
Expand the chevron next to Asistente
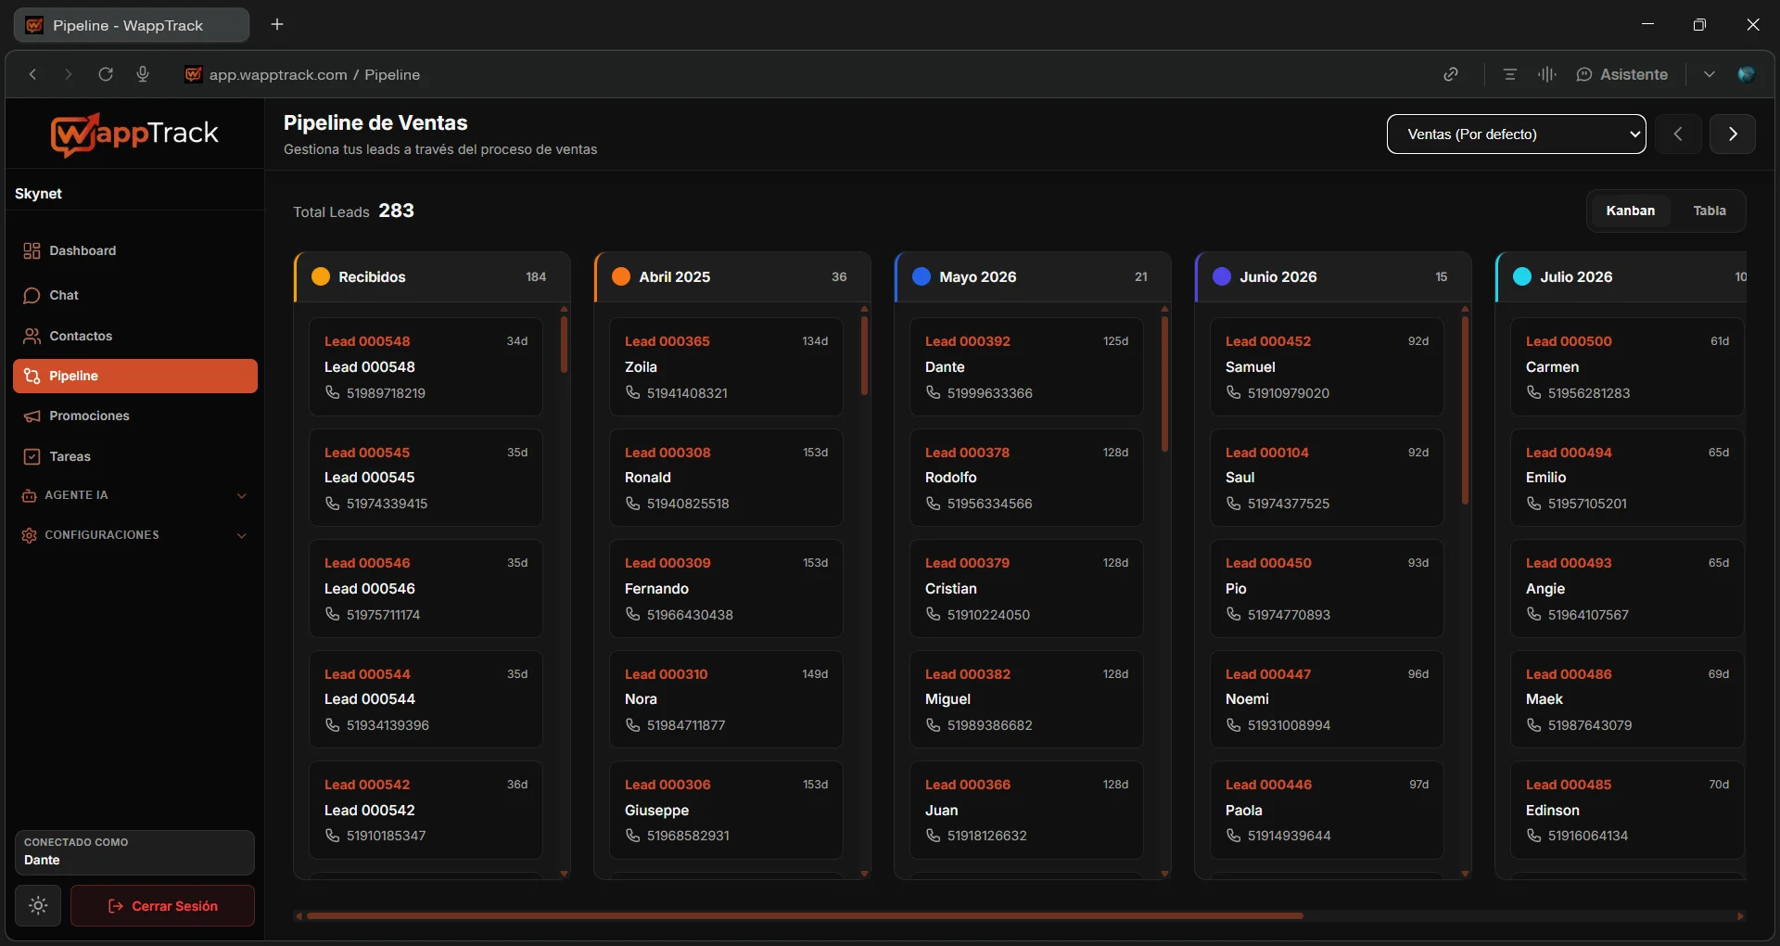[x=1709, y=74]
